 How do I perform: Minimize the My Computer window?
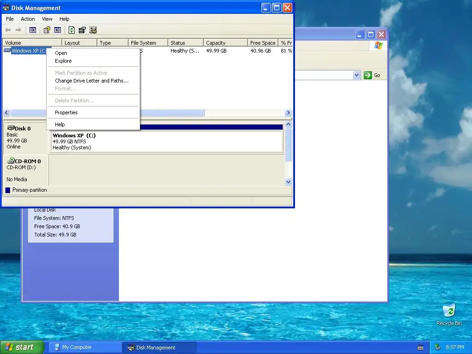[360, 34]
